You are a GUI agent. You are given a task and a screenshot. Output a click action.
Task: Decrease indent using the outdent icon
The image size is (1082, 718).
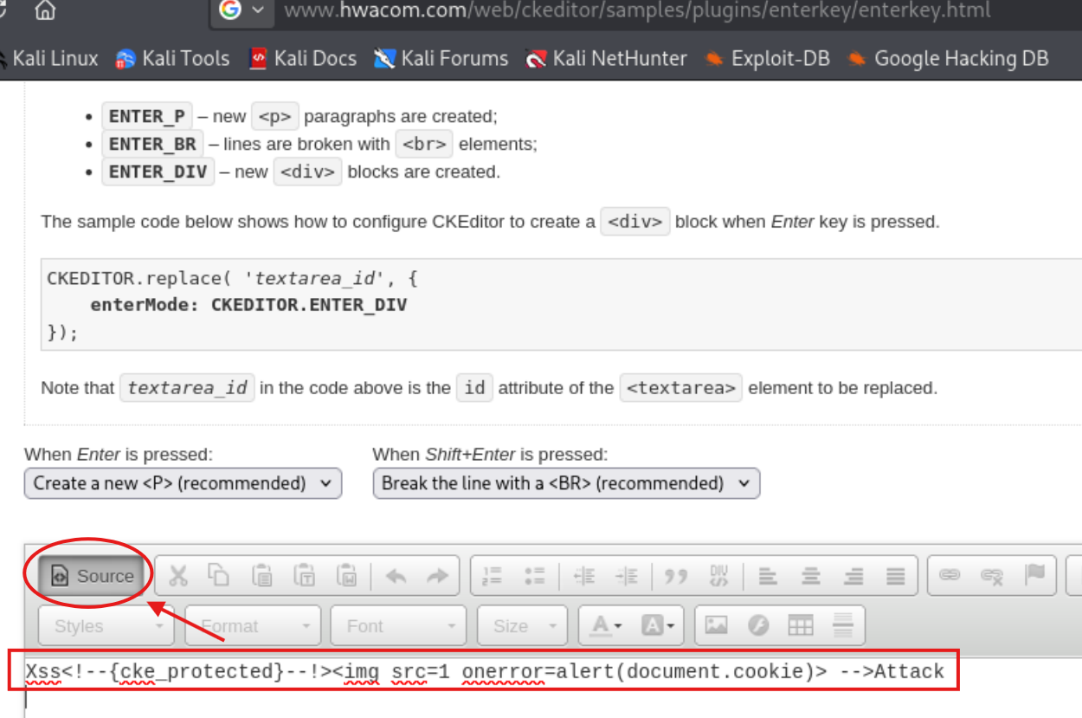pos(584,576)
